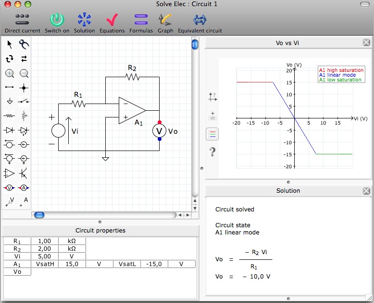Select the arrow pointer tool
Viewport: 374px width, 303px height.
click(10, 45)
